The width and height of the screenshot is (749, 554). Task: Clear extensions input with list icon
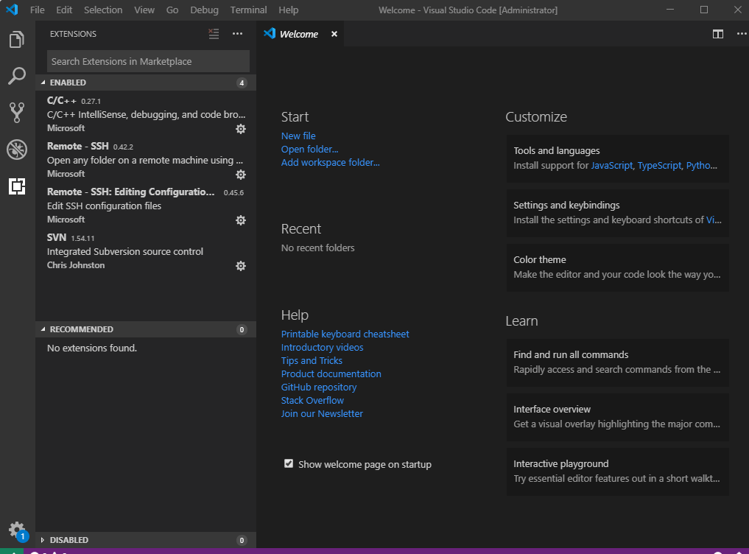[x=214, y=33]
